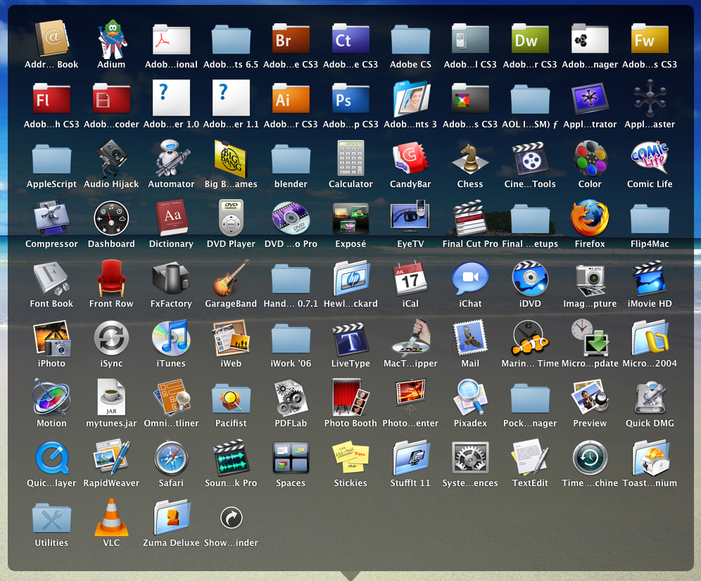Screen dimensions: 701x581
Task: Launch PDFLab
Action: pyautogui.click(x=291, y=397)
